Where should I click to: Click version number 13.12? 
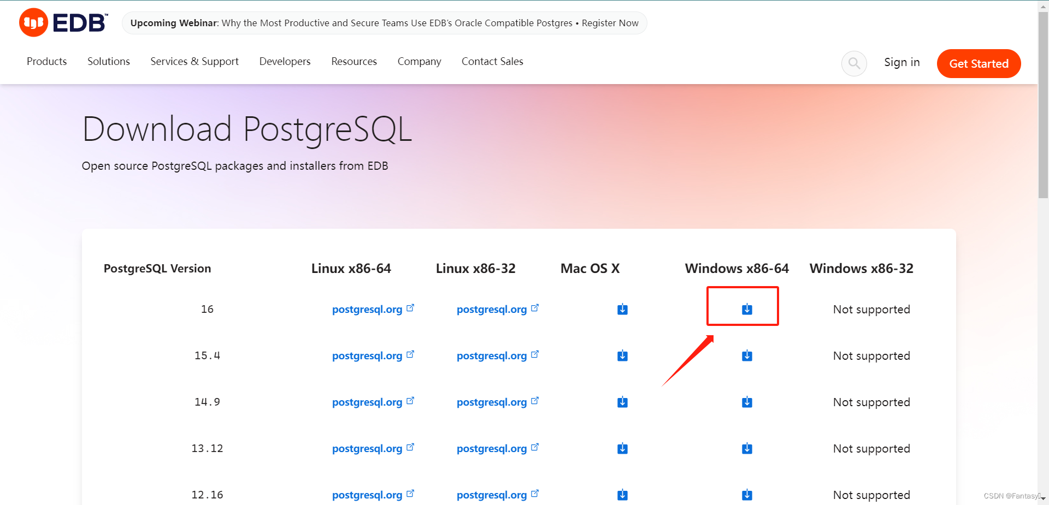(x=207, y=448)
